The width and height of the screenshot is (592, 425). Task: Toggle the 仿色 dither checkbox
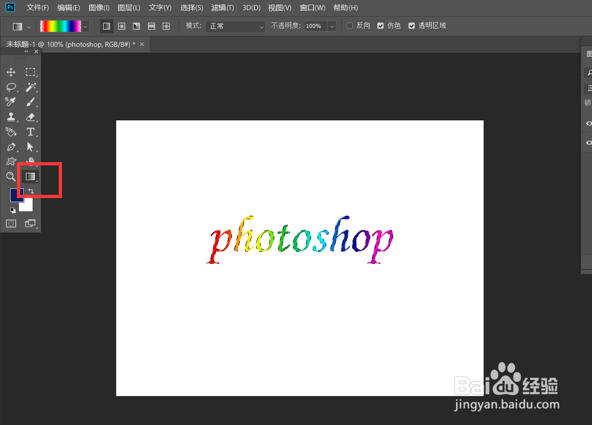pyautogui.click(x=380, y=26)
